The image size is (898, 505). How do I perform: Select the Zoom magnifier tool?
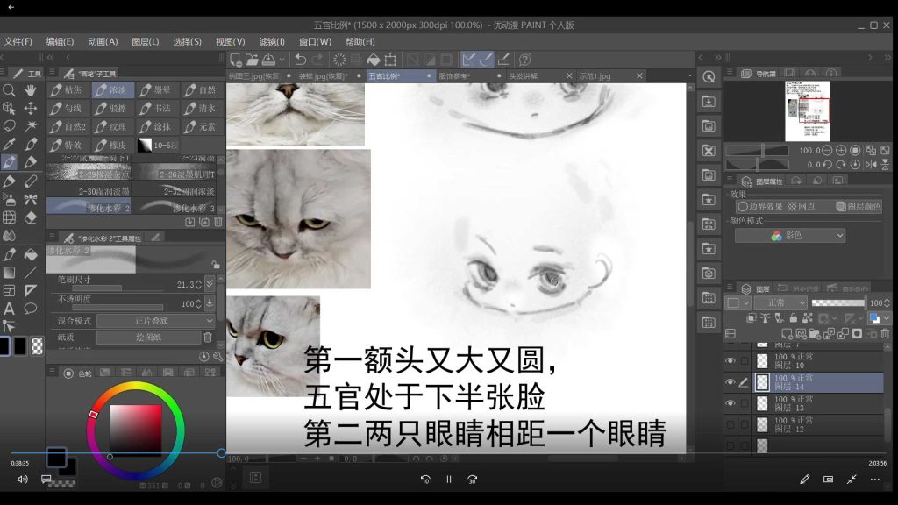coord(9,90)
